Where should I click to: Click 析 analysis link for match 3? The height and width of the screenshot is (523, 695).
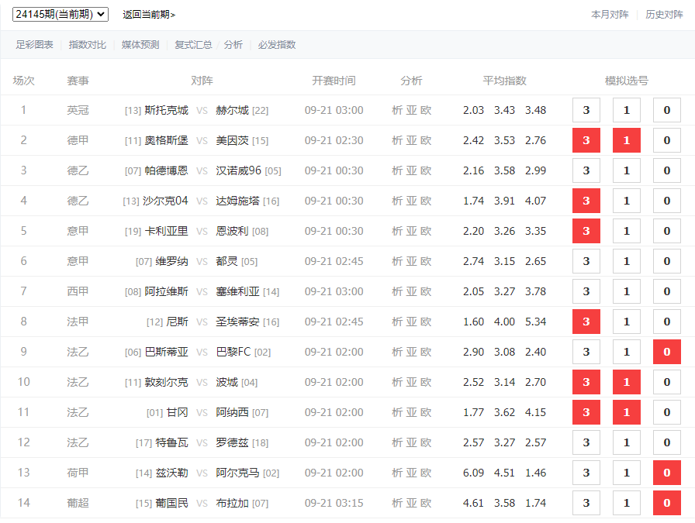point(397,170)
